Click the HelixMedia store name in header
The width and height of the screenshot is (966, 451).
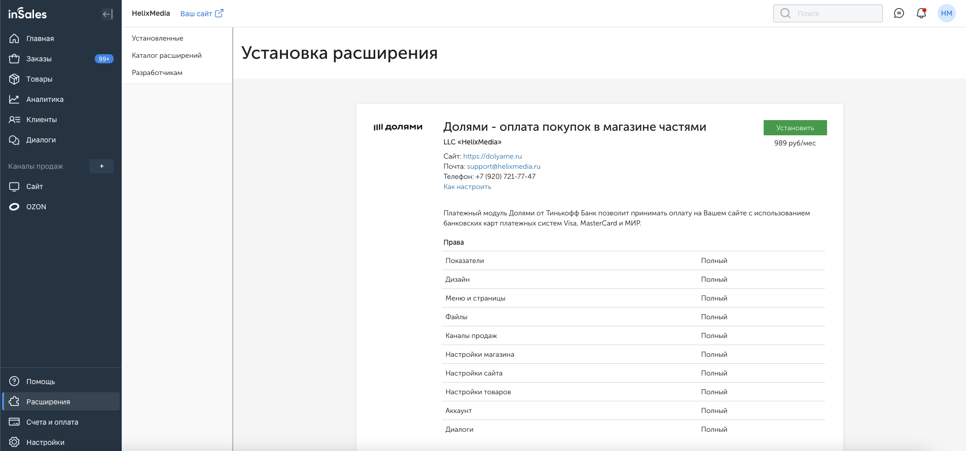(151, 13)
